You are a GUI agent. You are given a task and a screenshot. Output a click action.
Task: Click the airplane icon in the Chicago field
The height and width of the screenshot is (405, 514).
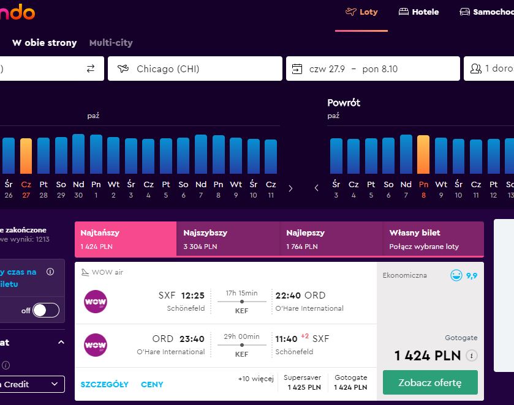coord(123,69)
